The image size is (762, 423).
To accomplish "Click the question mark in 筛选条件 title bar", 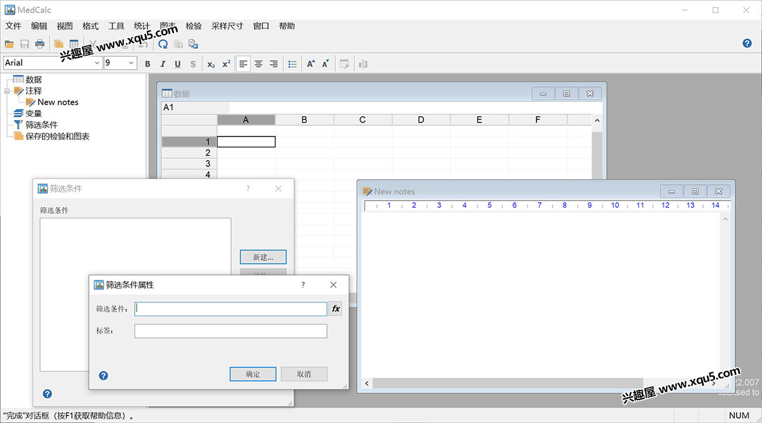I will [248, 189].
